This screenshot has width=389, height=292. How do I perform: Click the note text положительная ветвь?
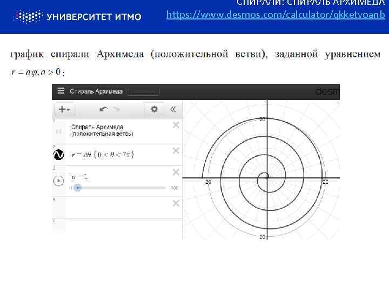102,134
